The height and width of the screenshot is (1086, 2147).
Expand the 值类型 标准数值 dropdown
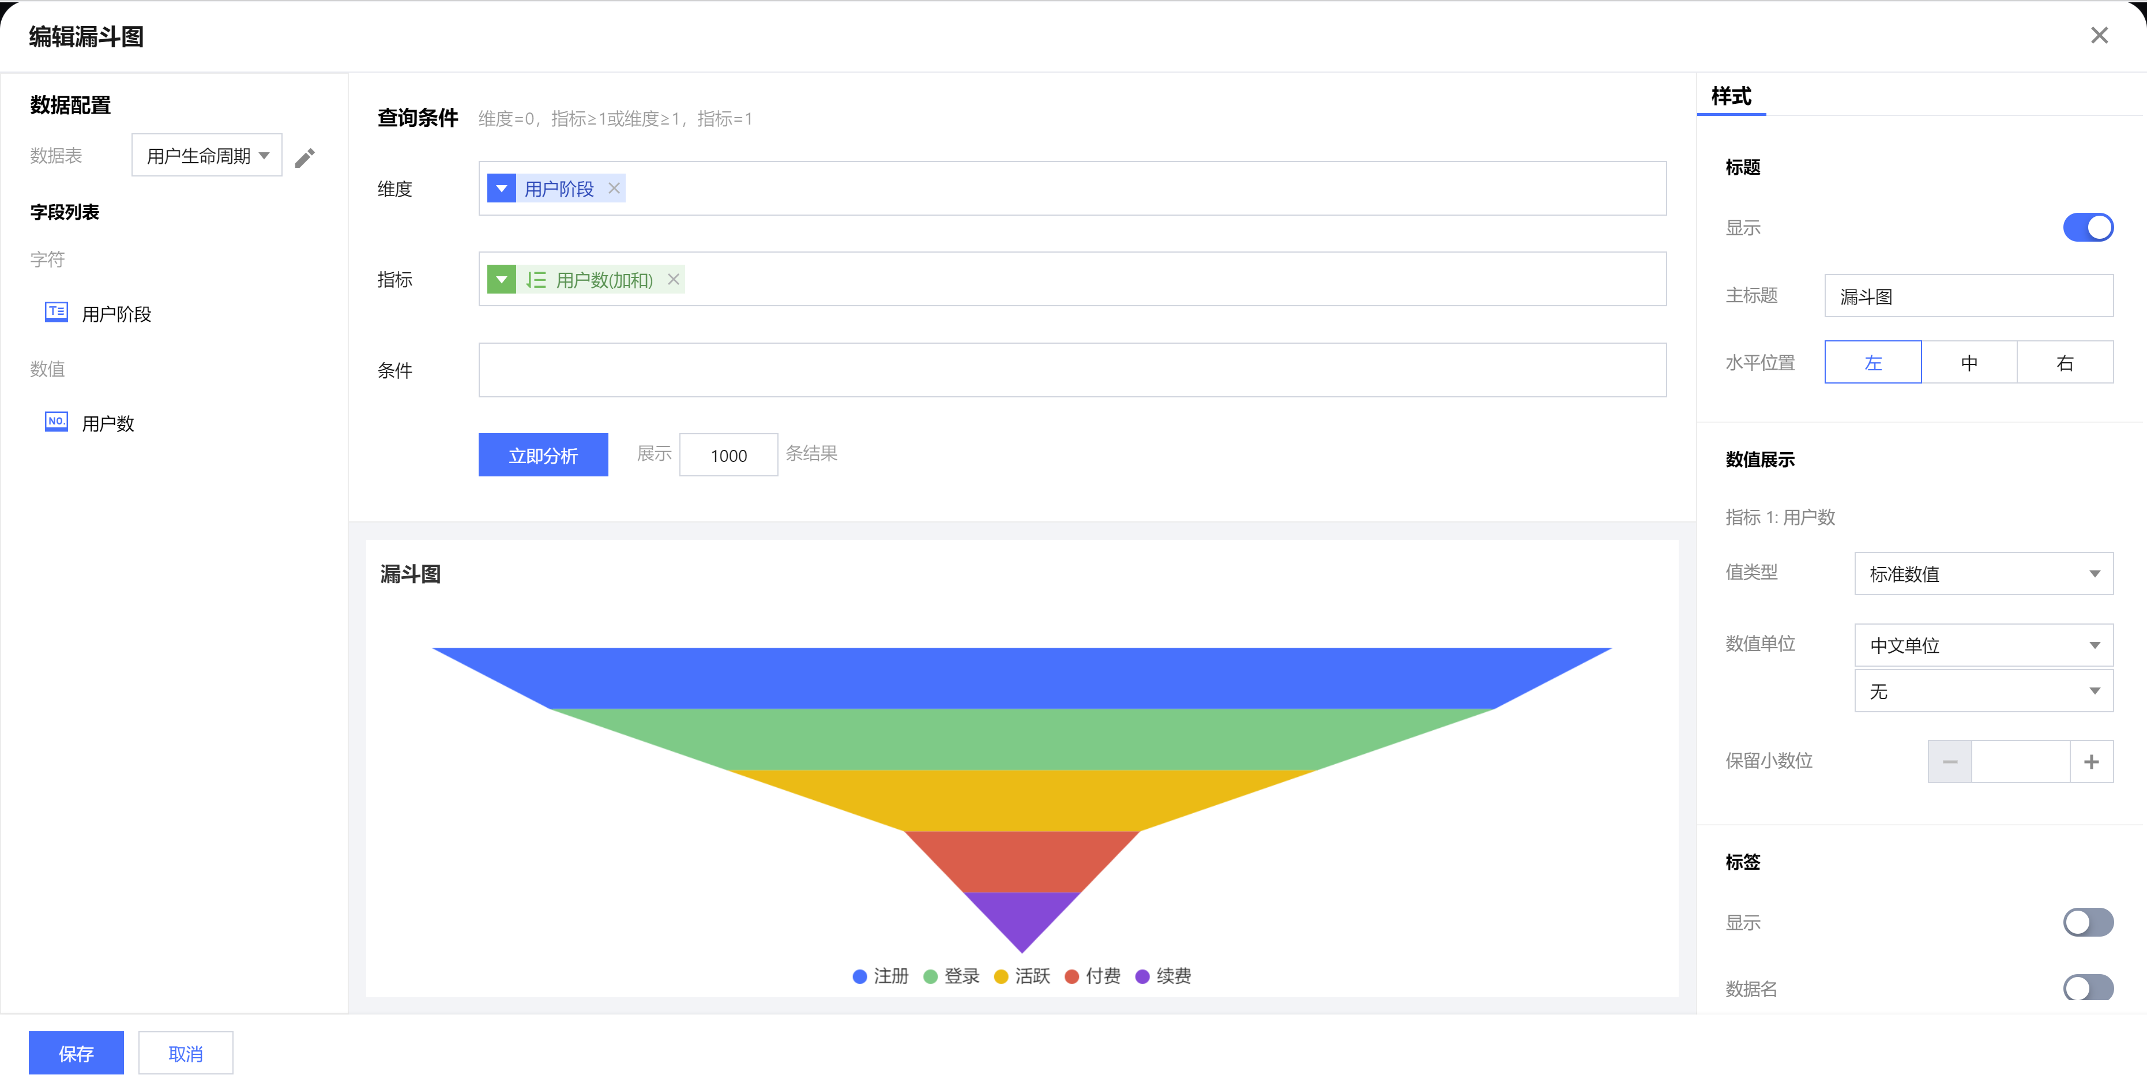click(1983, 574)
